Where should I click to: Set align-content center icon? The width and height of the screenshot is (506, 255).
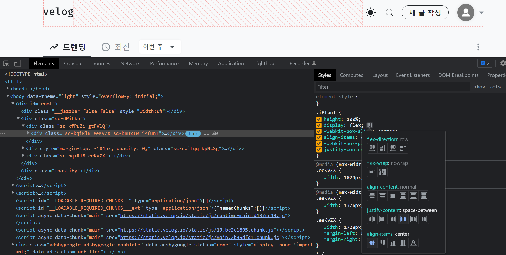tap(372, 196)
